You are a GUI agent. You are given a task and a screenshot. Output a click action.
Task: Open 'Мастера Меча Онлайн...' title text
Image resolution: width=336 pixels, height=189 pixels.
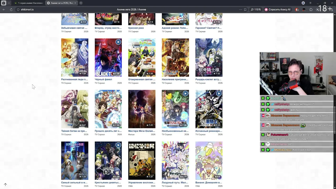coord(142,131)
